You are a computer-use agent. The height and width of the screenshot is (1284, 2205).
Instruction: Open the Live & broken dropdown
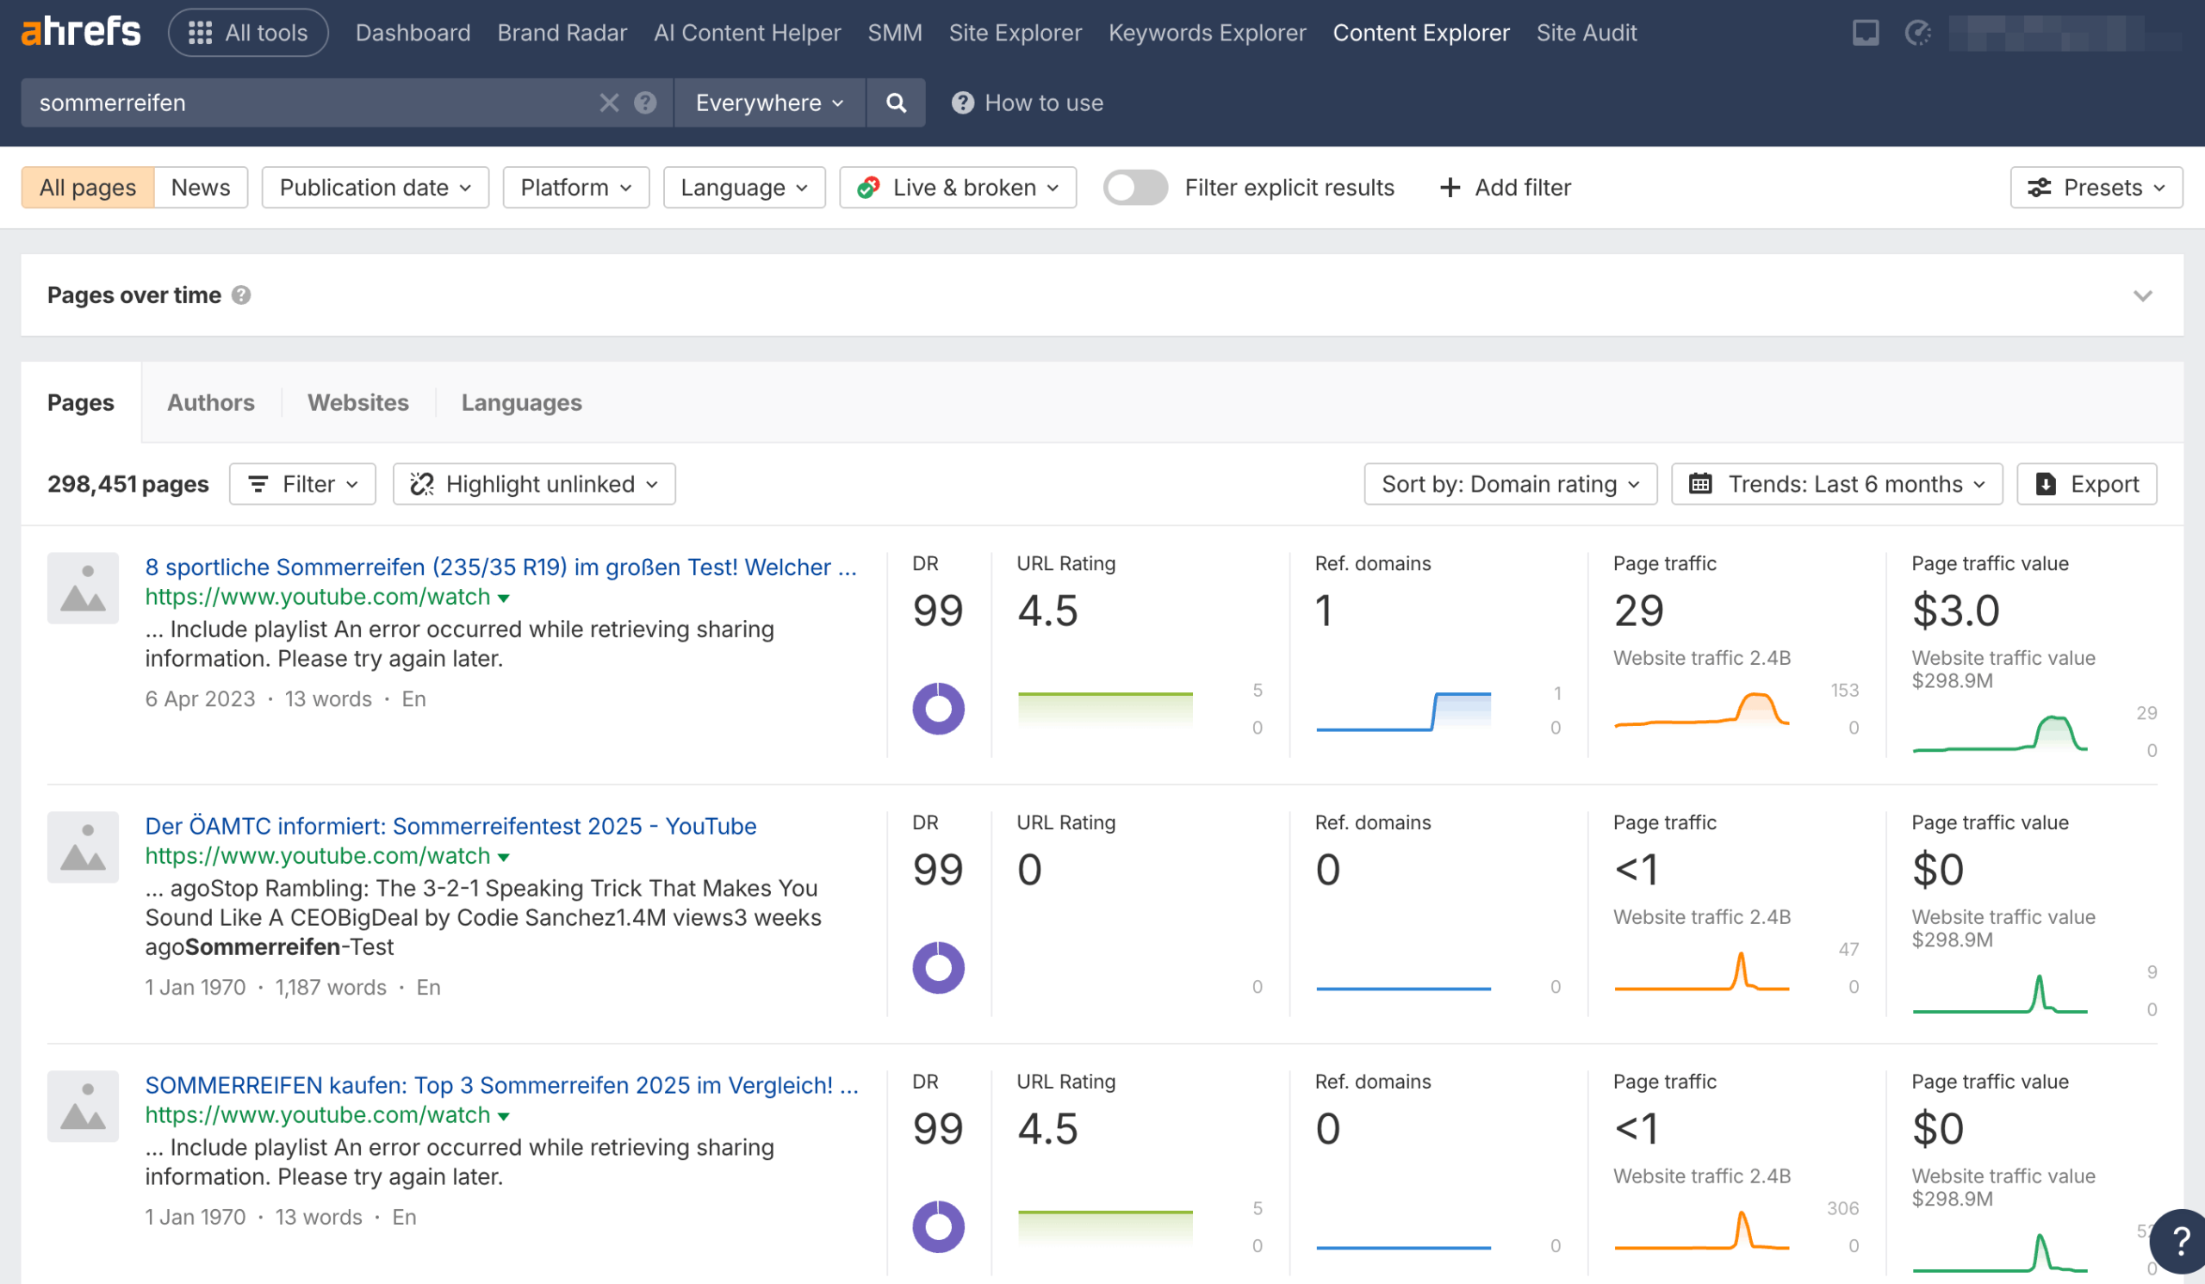[957, 187]
